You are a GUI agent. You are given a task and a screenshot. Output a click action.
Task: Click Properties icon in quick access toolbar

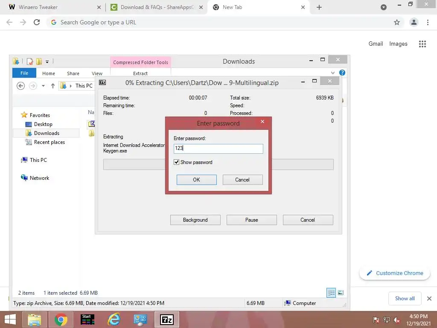(30, 61)
